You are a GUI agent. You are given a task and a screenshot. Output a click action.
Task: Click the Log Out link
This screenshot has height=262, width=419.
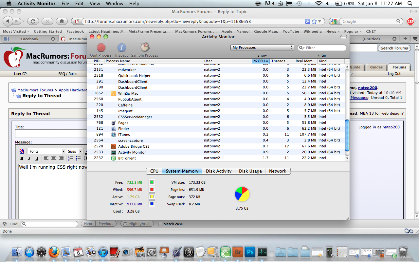coord(394,74)
